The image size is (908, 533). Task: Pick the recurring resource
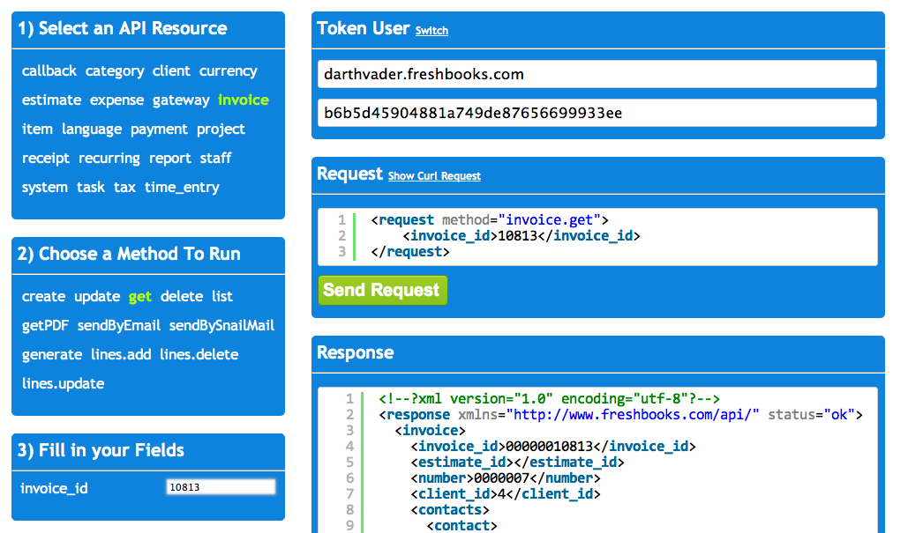(x=109, y=158)
